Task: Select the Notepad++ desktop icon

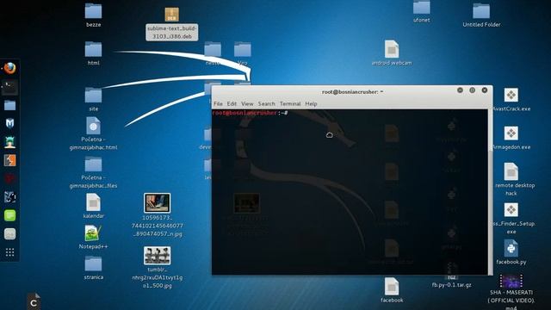Action: (x=93, y=233)
